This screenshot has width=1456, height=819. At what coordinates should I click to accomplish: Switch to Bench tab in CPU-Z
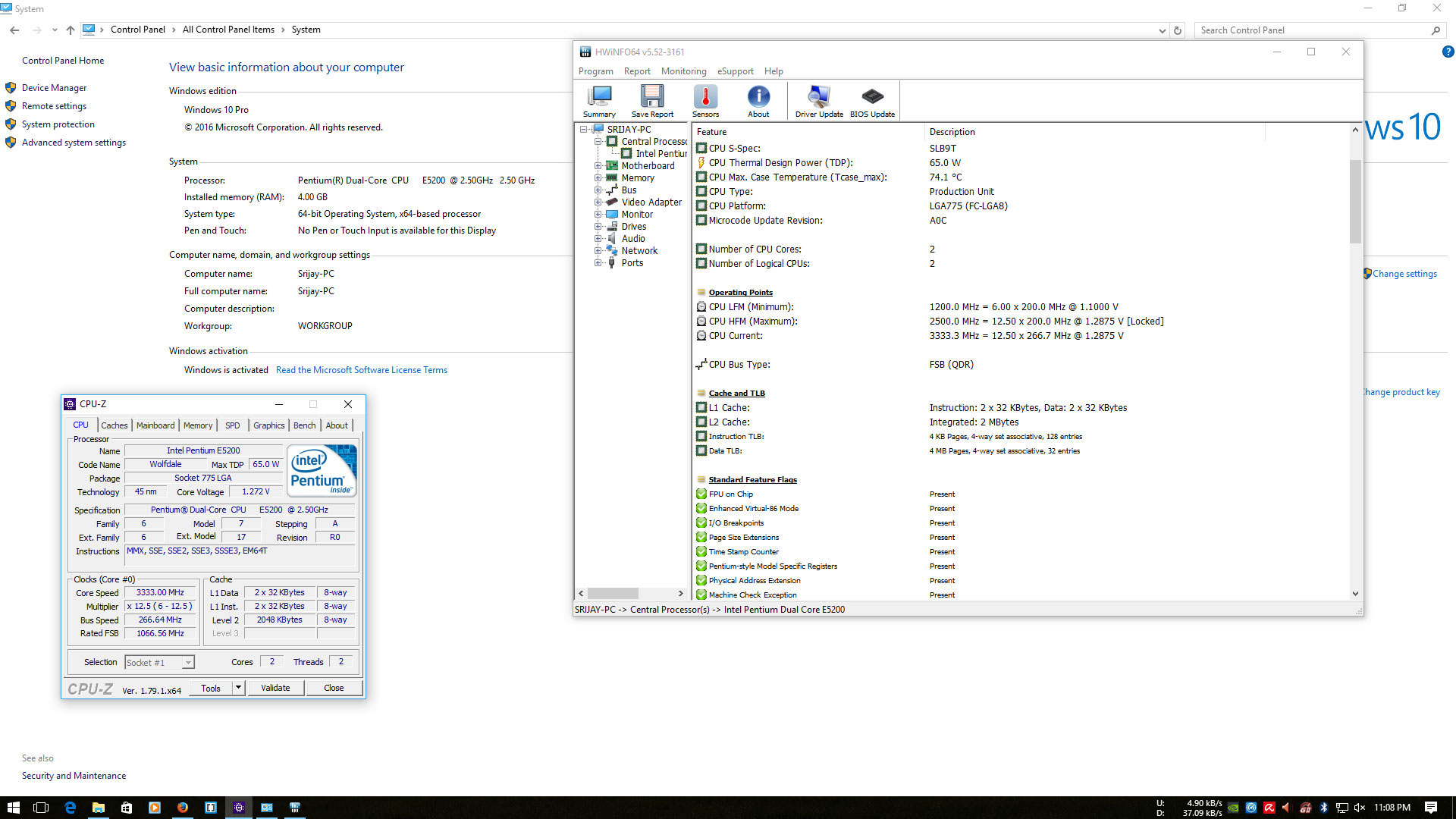[304, 425]
